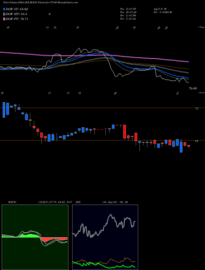Image resolution: width=205 pixels, height=270 pixels.
Task: Open the green MACD indicator chart
Action: click(x=35, y=237)
